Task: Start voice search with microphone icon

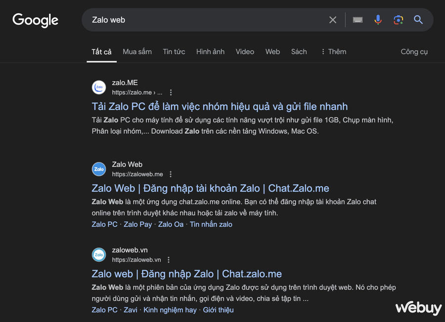Action: [378, 20]
